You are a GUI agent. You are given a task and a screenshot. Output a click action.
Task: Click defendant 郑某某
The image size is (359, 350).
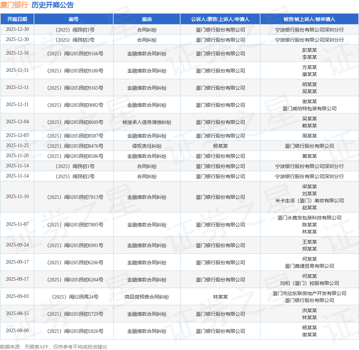point(309,249)
